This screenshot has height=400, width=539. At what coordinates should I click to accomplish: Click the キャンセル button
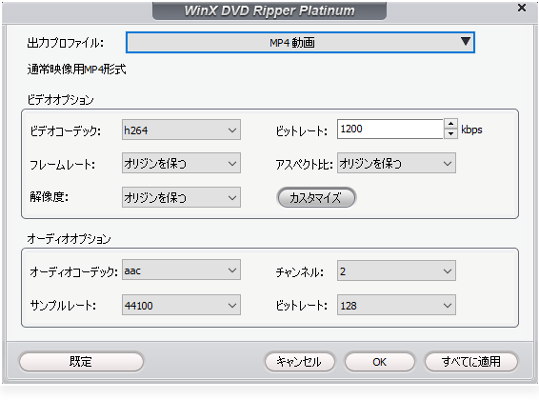coord(299,362)
